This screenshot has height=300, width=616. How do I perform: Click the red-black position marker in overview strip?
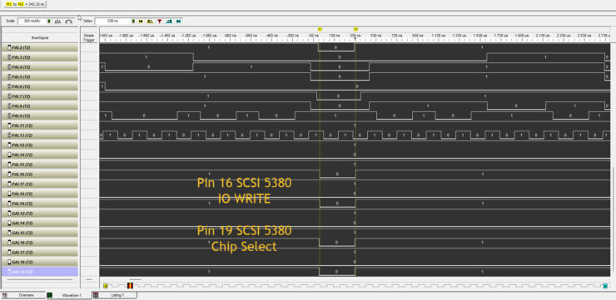coord(130,286)
